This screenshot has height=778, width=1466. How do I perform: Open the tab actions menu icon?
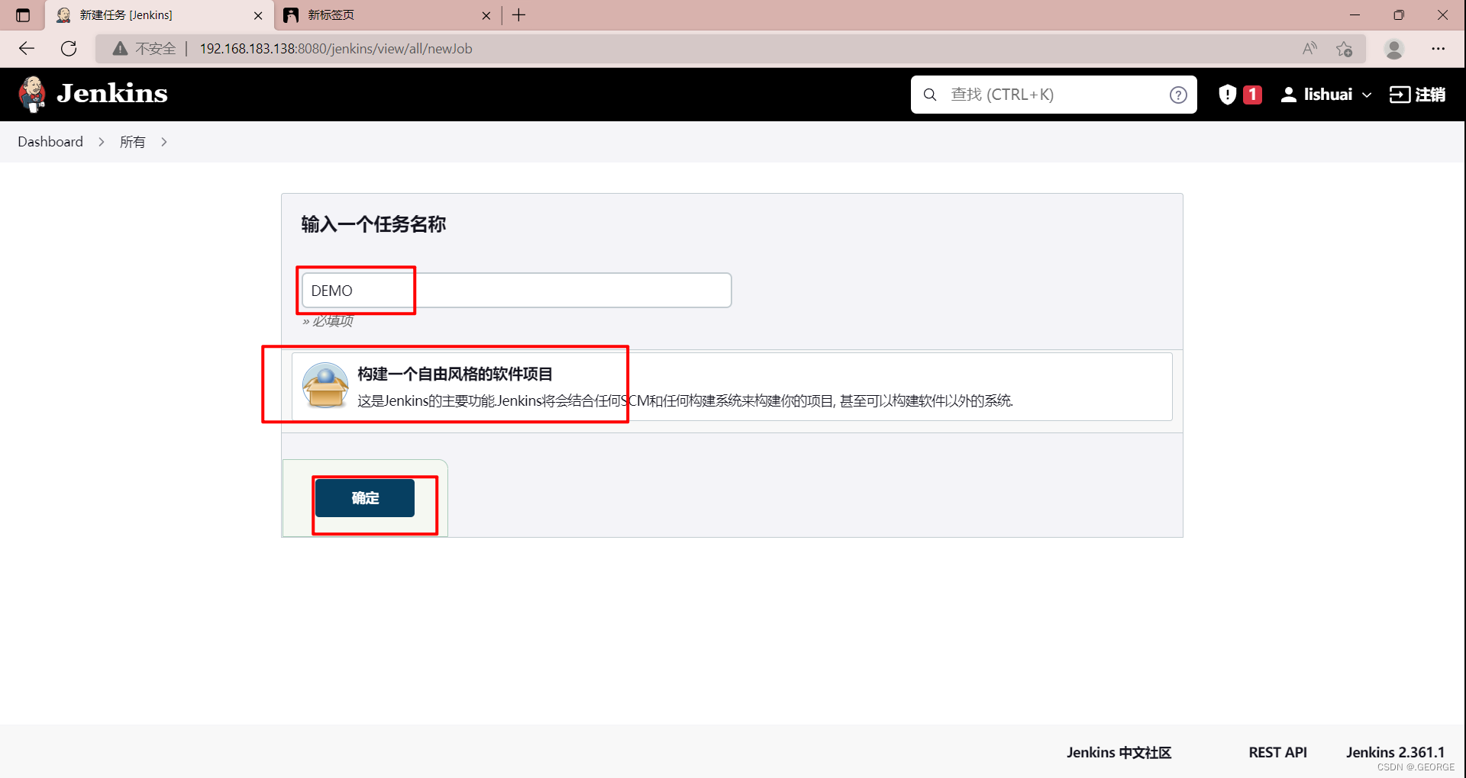pyautogui.click(x=23, y=15)
